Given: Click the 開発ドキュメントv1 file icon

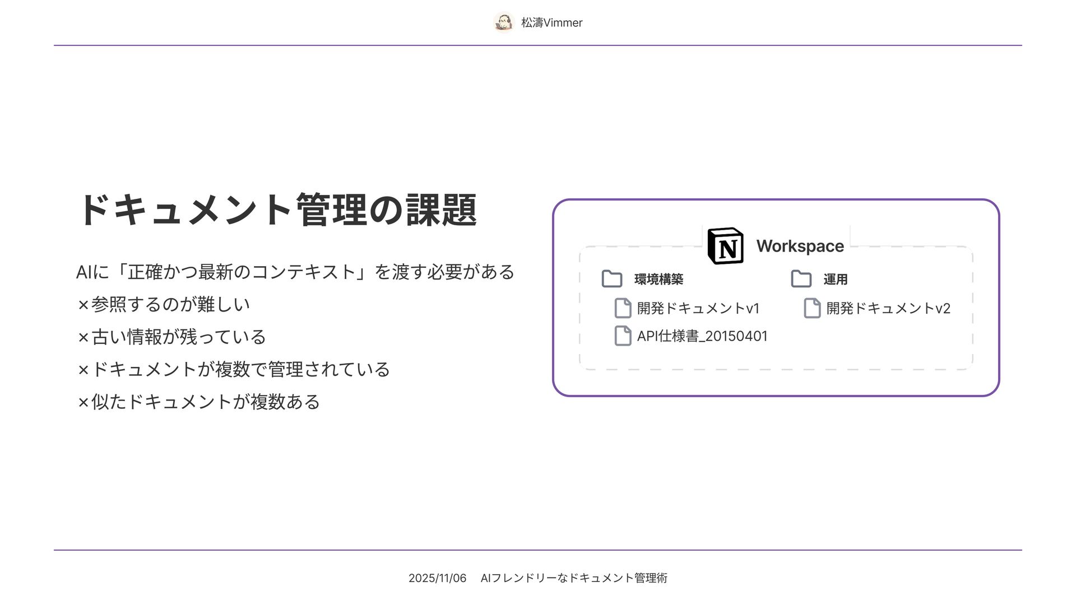Looking at the screenshot, I should click(x=623, y=308).
